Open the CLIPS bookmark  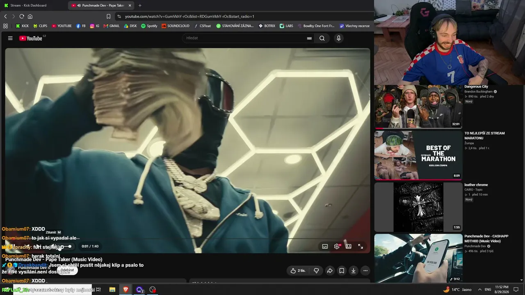tap(40, 26)
